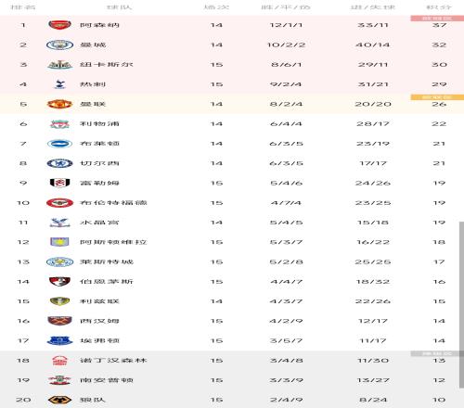The height and width of the screenshot is (408, 464).
Task: Click the Tottenham cockerel logo
Action: (x=59, y=84)
